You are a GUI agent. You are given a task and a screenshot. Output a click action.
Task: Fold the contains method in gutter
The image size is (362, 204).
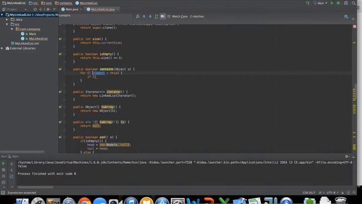pyautogui.click(x=64, y=69)
